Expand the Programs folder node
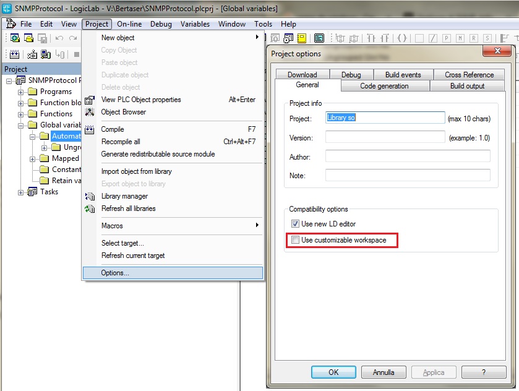519x391 pixels. (20, 92)
